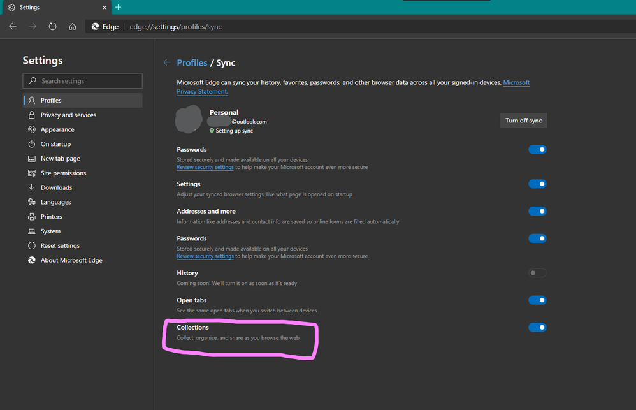Open About Microsoft Edge page
This screenshot has height=410, width=636.
point(83,260)
